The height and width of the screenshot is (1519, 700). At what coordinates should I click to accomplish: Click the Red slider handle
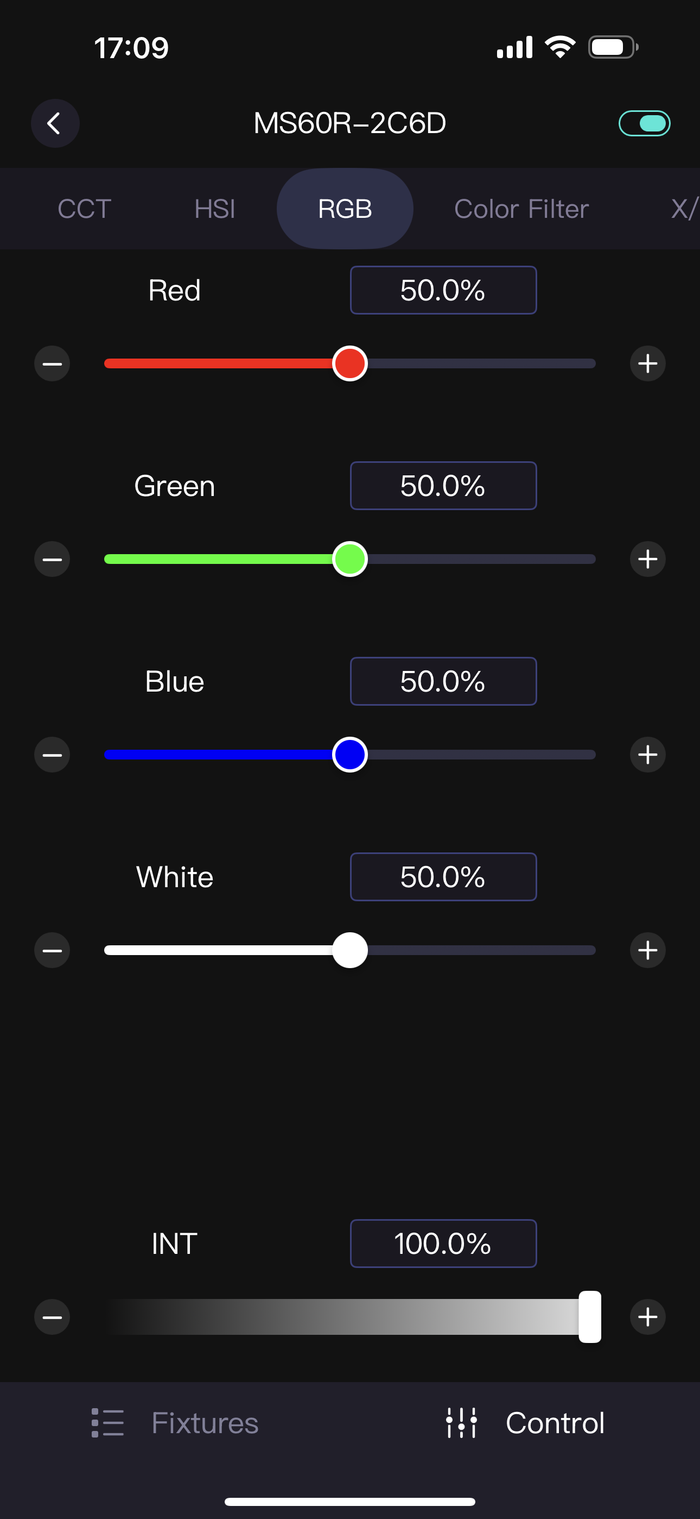pos(350,363)
